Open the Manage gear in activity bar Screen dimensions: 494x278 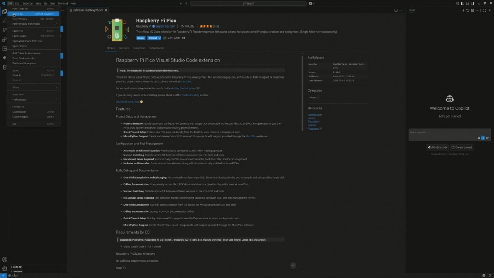[5, 269]
